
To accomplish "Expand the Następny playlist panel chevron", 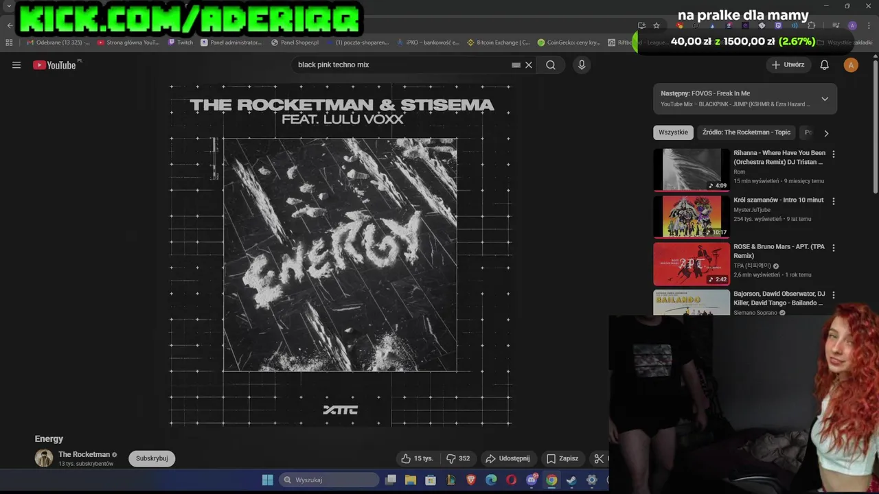I will tap(825, 99).
